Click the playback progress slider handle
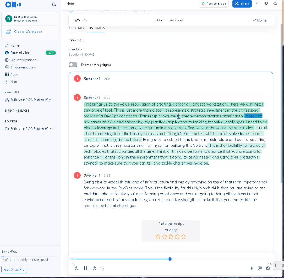The width and height of the screenshot is (284, 278). coord(170,259)
